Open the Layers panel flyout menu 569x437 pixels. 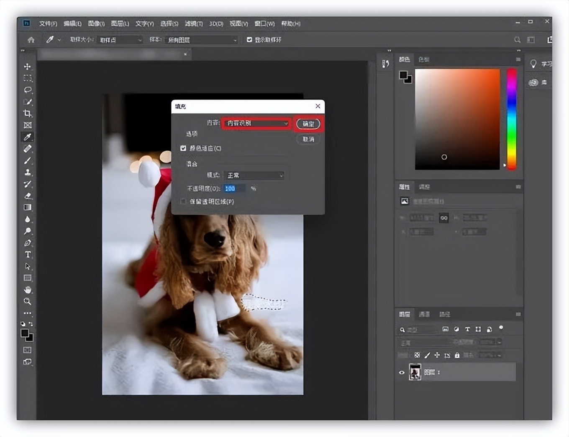(x=518, y=314)
